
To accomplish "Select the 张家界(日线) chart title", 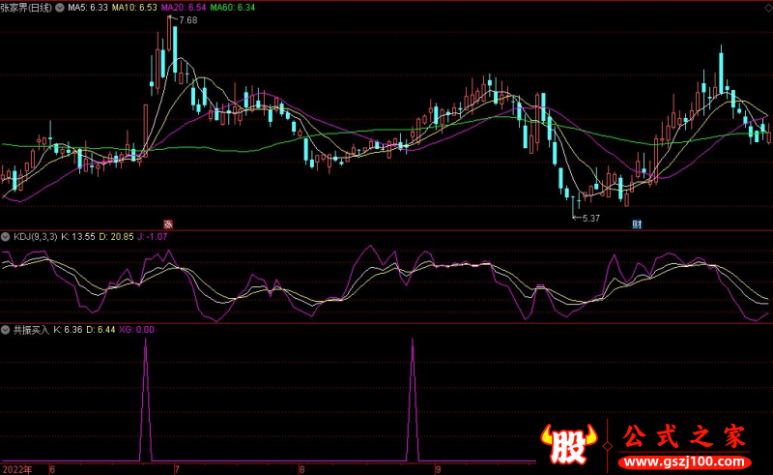I will tap(26, 8).
